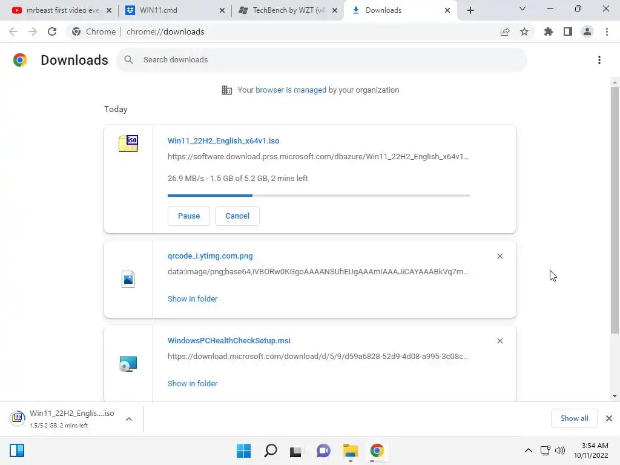This screenshot has height=465, width=620.
Task: Focus the Search downloads field
Action: pos(322,60)
